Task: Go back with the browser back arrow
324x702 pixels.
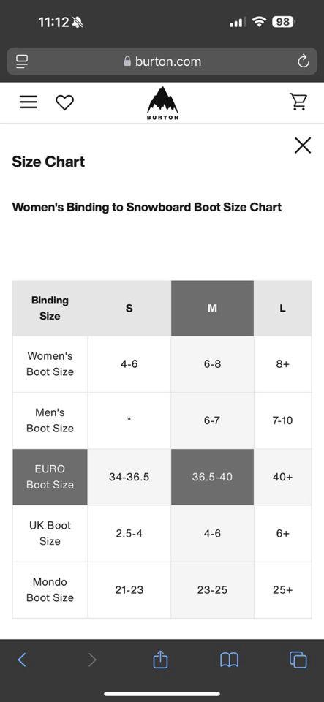Action: point(22,660)
